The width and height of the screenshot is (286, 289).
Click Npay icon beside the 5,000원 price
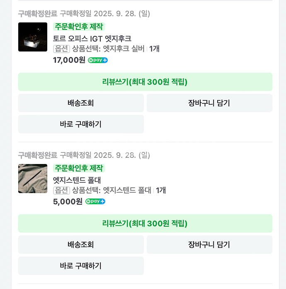tap(95, 202)
